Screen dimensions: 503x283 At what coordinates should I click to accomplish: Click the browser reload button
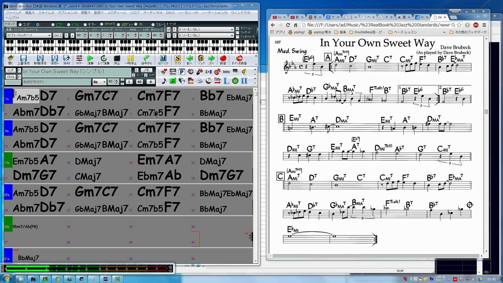click(x=288, y=25)
